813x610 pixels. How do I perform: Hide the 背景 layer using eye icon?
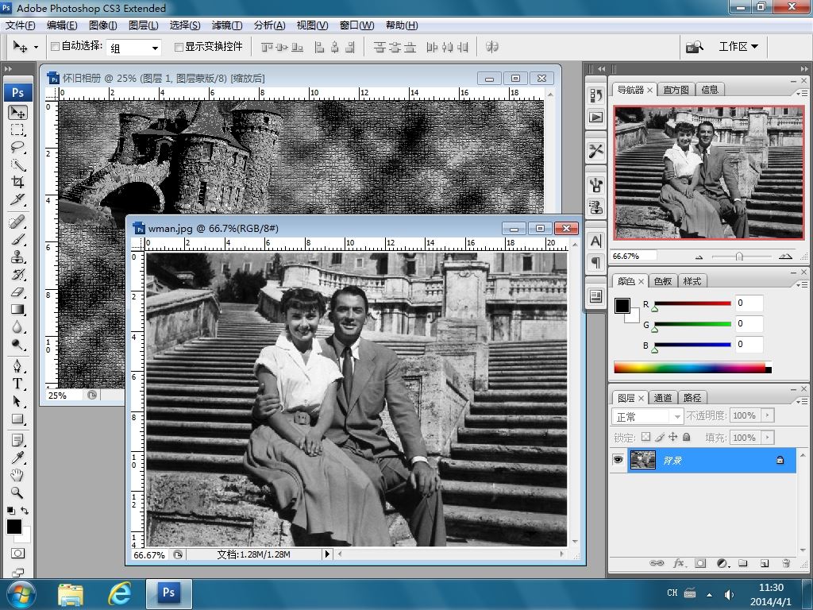pyautogui.click(x=618, y=460)
